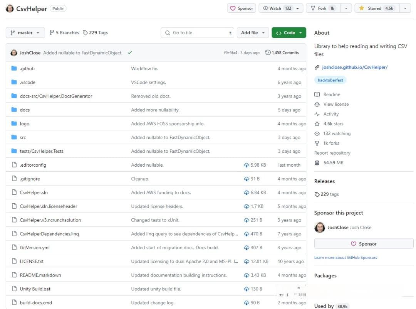Open the 1,458 Commits history
Image resolution: width=416 pixels, height=309 pixels.
tap(282, 52)
